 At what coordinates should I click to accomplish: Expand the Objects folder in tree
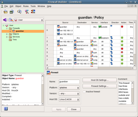click(7, 34)
